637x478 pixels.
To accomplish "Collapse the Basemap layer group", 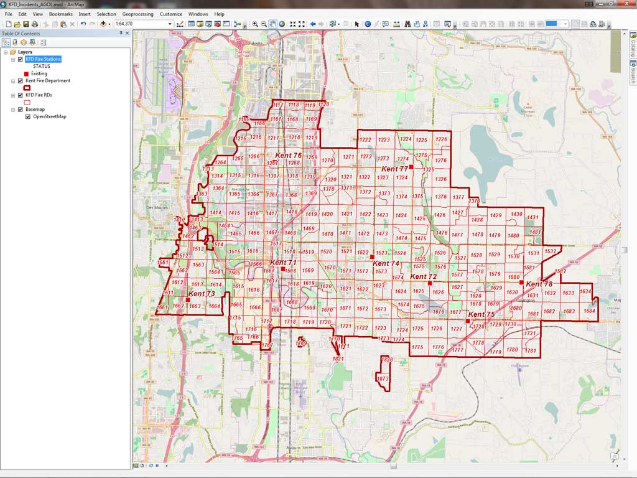I will tap(13, 110).
